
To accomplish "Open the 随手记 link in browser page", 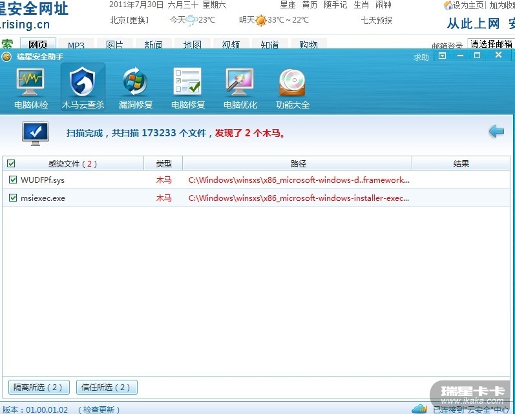I will coord(335,5).
